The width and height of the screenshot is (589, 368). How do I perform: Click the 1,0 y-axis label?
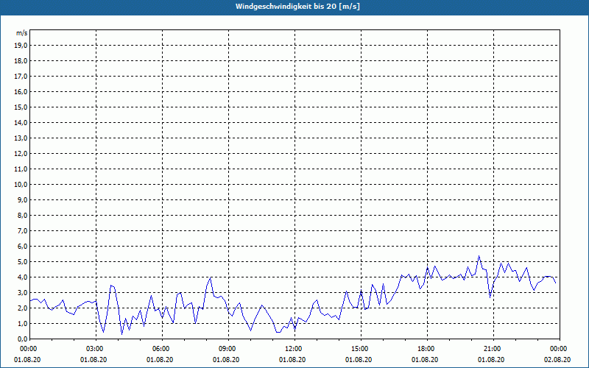point(23,323)
